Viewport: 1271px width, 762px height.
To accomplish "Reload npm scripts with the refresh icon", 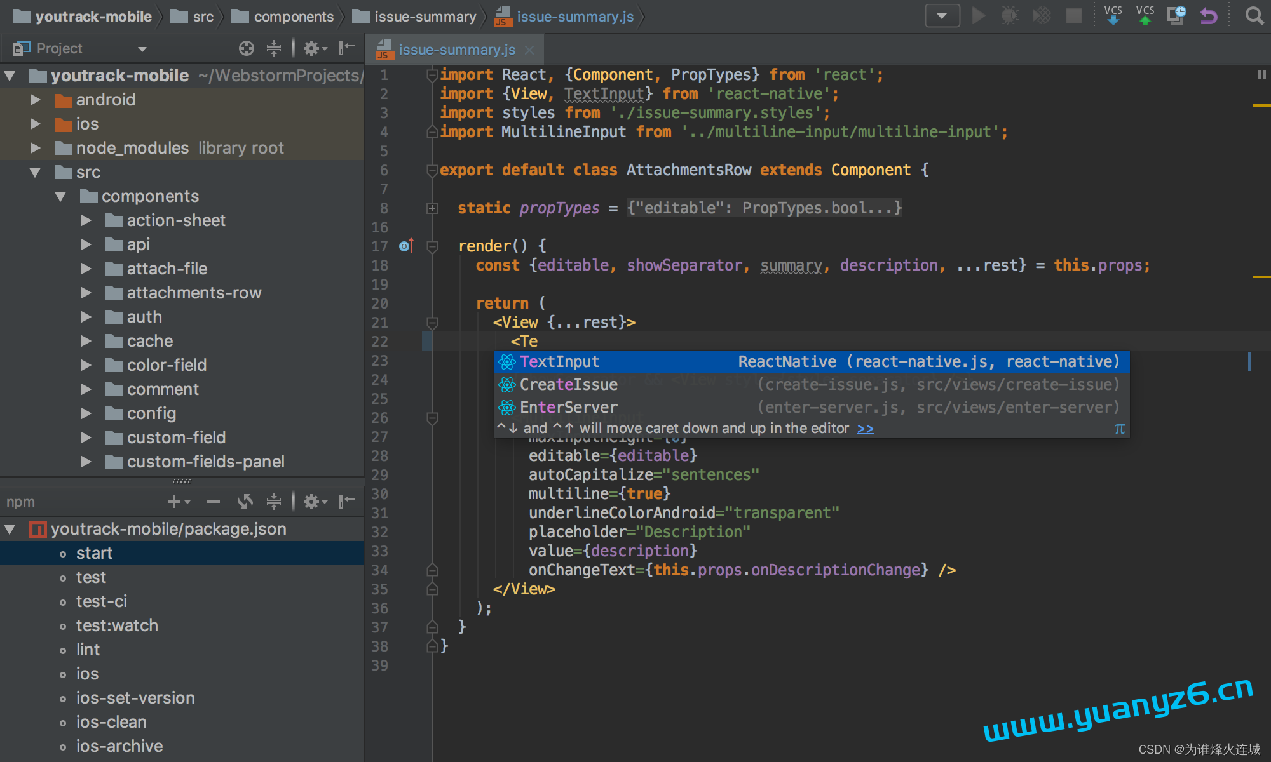I will pyautogui.click(x=245, y=502).
